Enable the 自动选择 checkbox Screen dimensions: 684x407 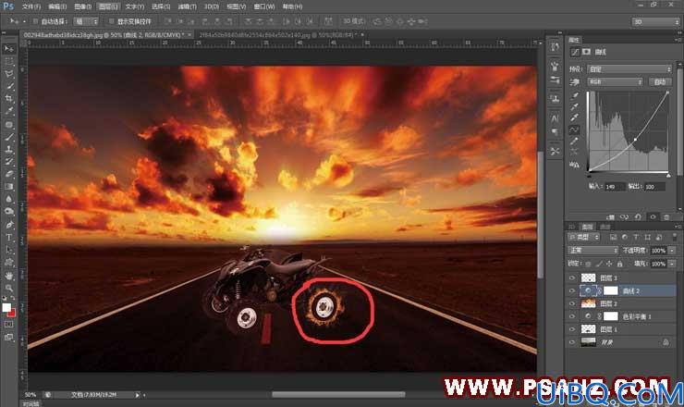(x=35, y=21)
